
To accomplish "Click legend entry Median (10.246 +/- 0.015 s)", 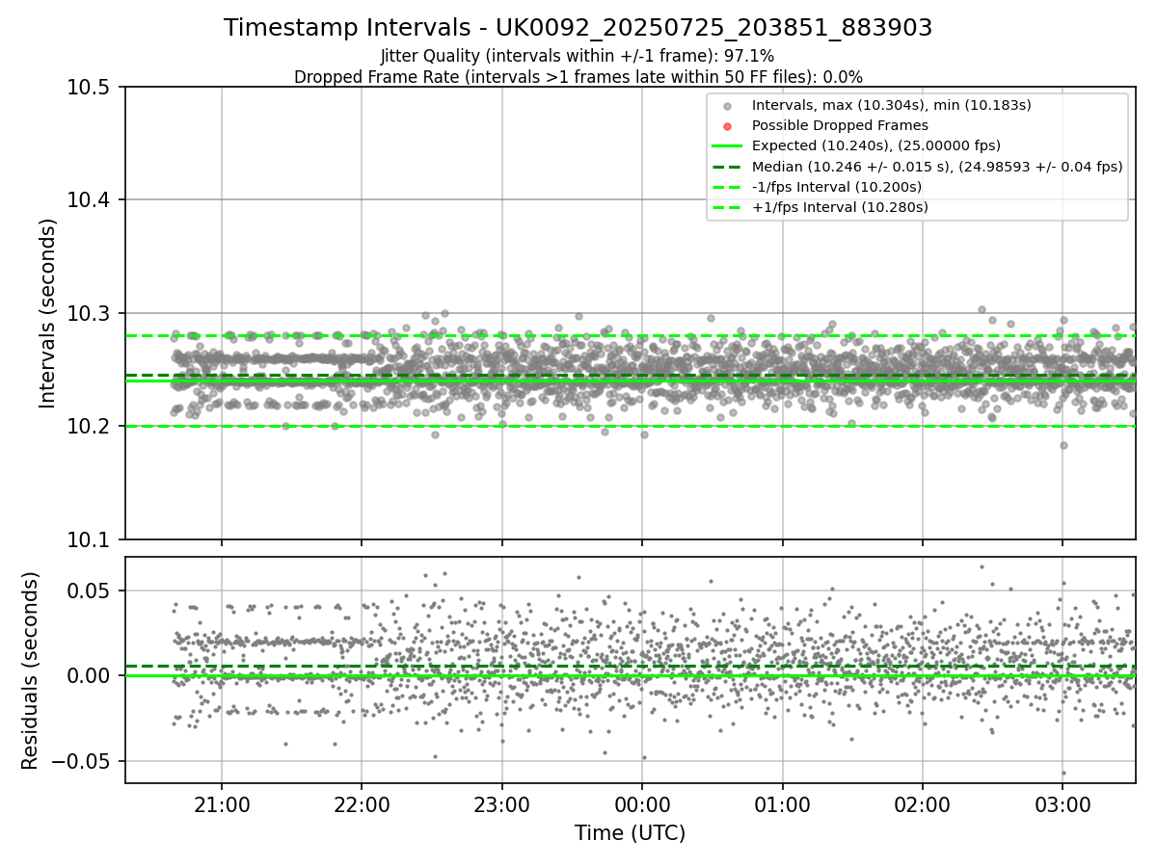I will [x=937, y=167].
